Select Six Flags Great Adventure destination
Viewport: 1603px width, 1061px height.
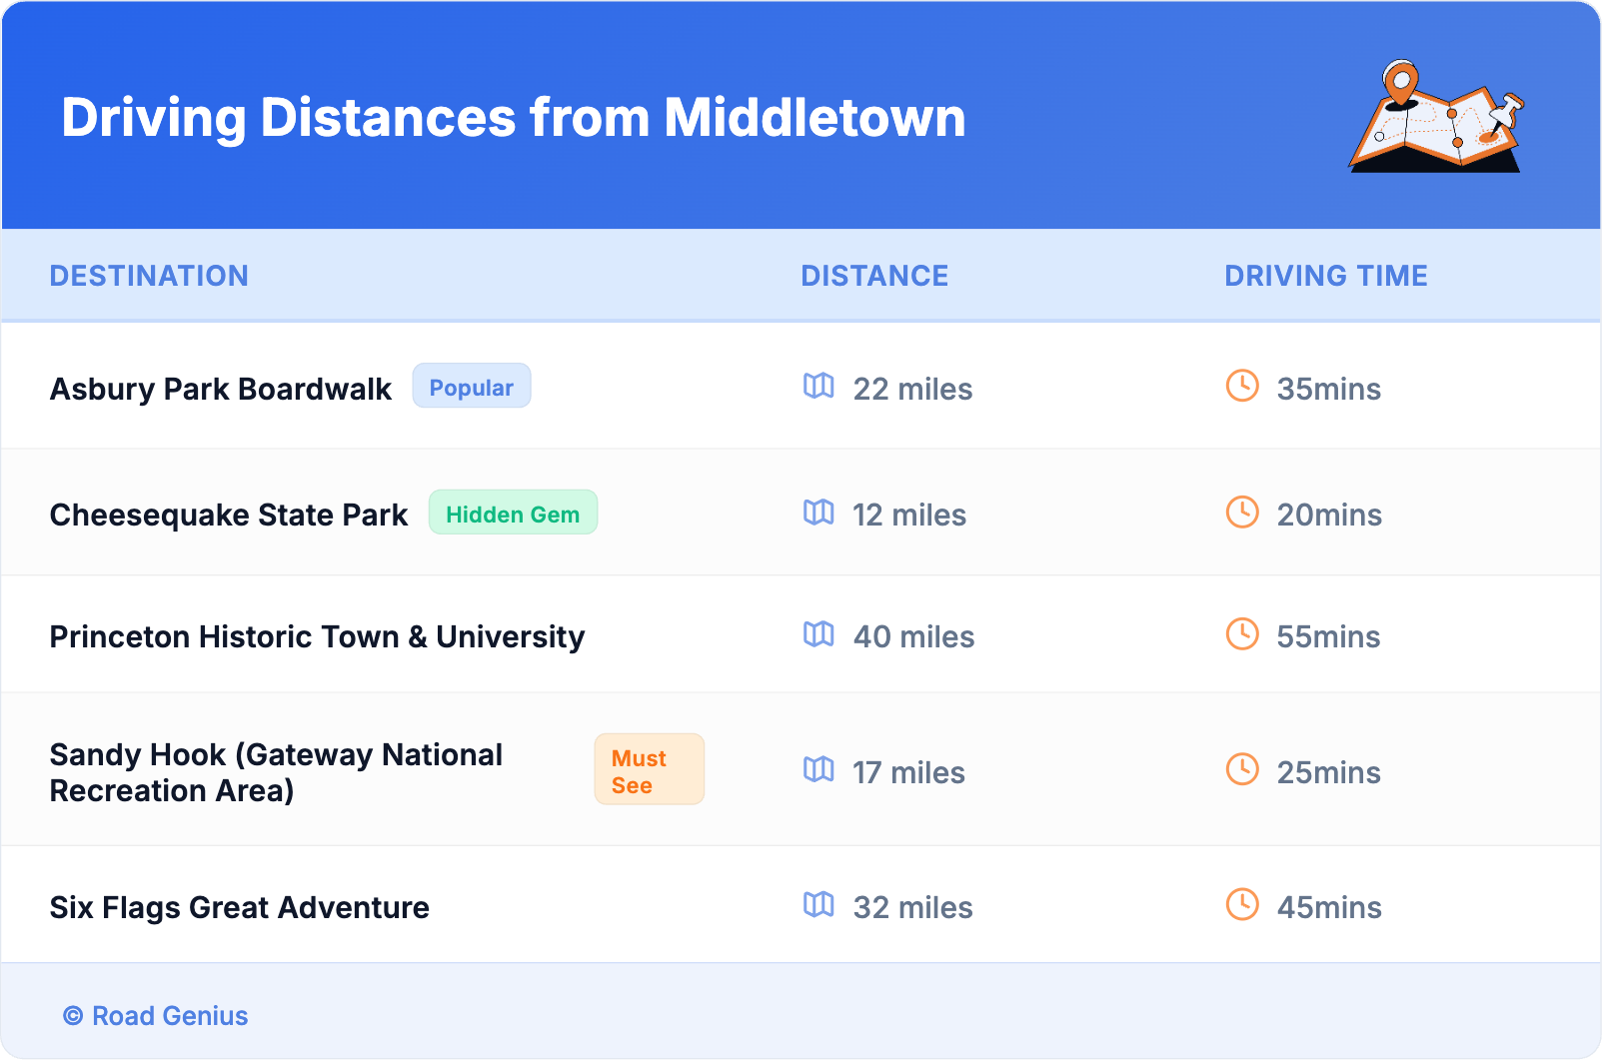240,907
